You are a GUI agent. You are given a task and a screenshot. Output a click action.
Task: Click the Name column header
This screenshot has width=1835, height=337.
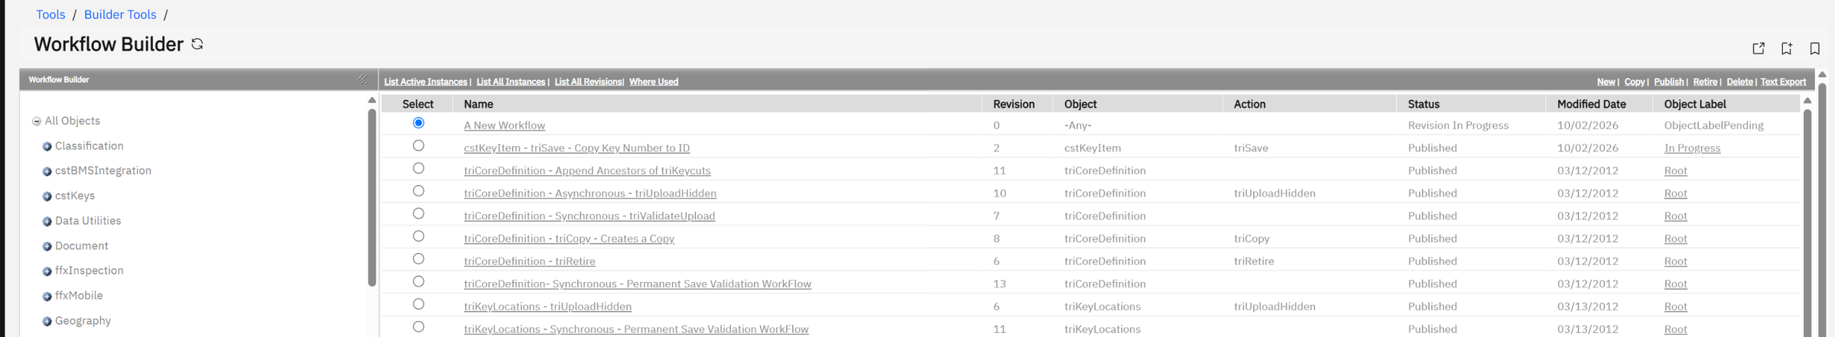pyautogui.click(x=479, y=104)
